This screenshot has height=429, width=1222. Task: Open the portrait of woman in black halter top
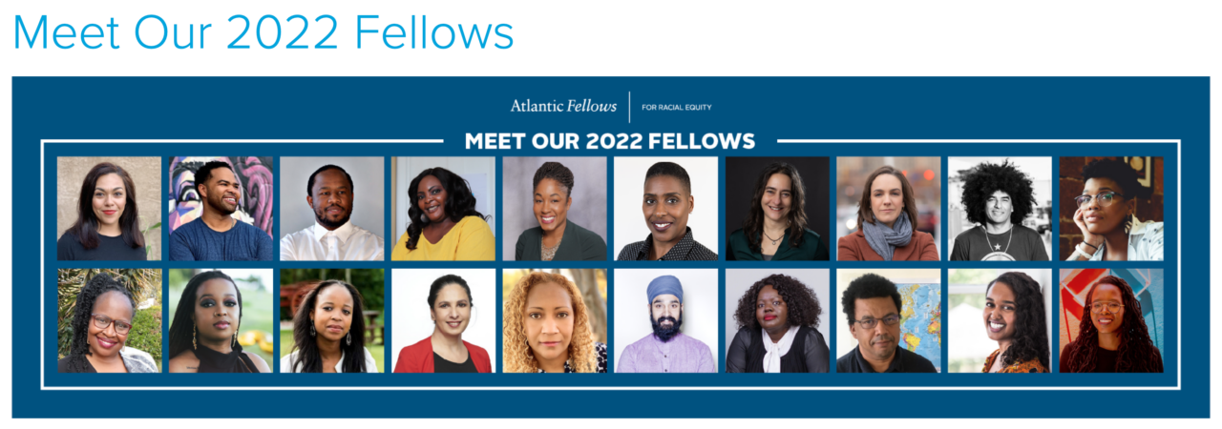(x=221, y=320)
